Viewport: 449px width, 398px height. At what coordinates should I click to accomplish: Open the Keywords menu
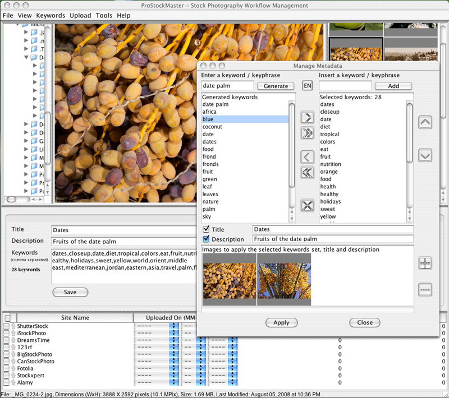pos(51,16)
